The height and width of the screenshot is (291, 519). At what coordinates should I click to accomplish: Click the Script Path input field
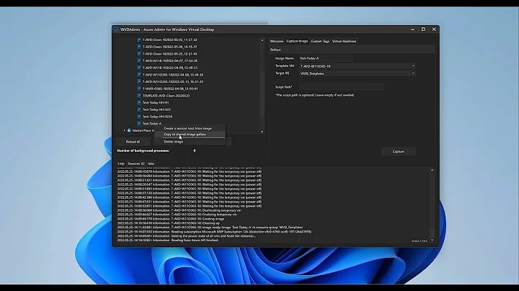pyautogui.click(x=341, y=86)
